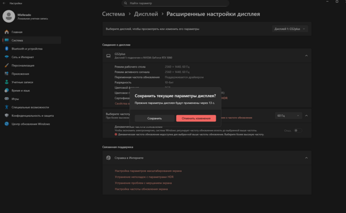
Task: Open the 60 Гц refresh rate dropdown
Action: 288,116
